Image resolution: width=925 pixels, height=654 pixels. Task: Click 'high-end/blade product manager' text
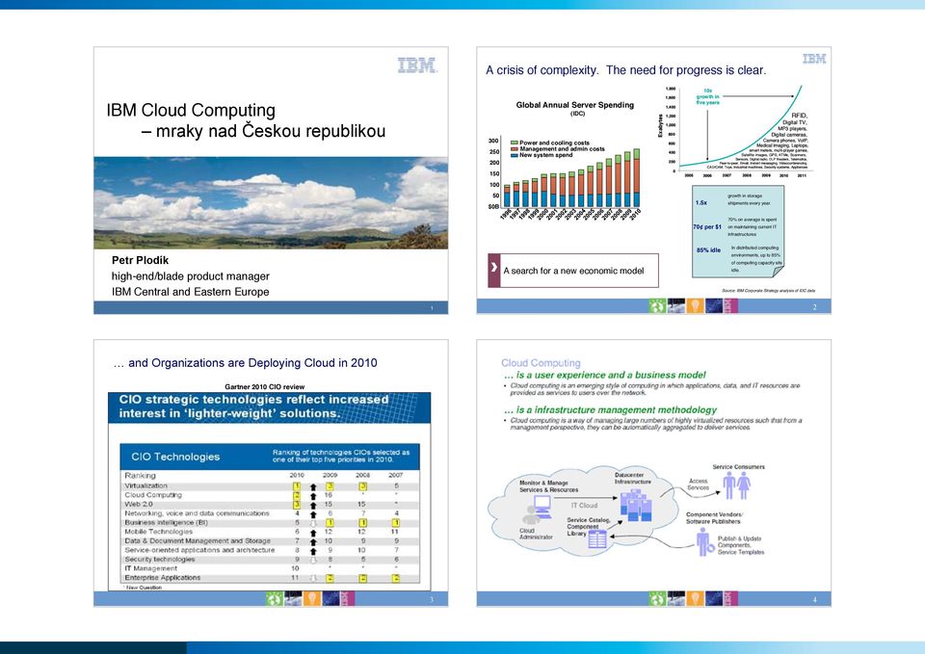(191, 276)
